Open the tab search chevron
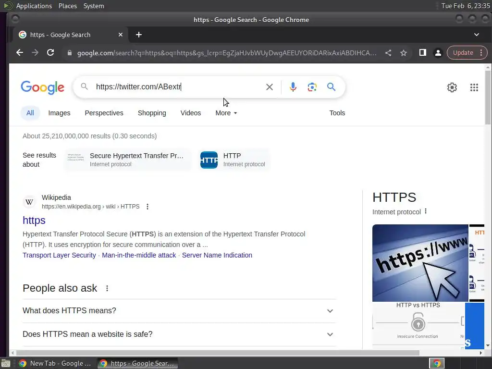492x369 pixels. tap(476, 35)
